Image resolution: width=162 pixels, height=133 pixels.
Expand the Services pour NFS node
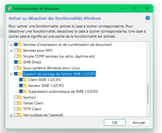(x=11, y=51)
